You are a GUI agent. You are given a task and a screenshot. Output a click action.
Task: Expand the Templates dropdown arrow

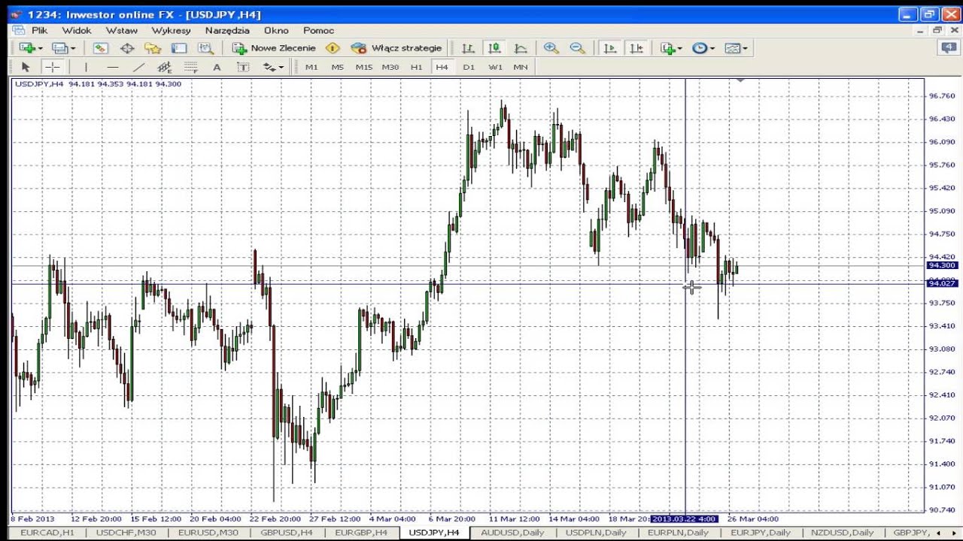click(x=745, y=48)
